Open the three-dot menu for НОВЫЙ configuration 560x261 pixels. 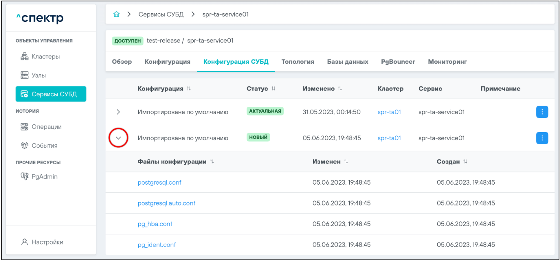click(542, 138)
